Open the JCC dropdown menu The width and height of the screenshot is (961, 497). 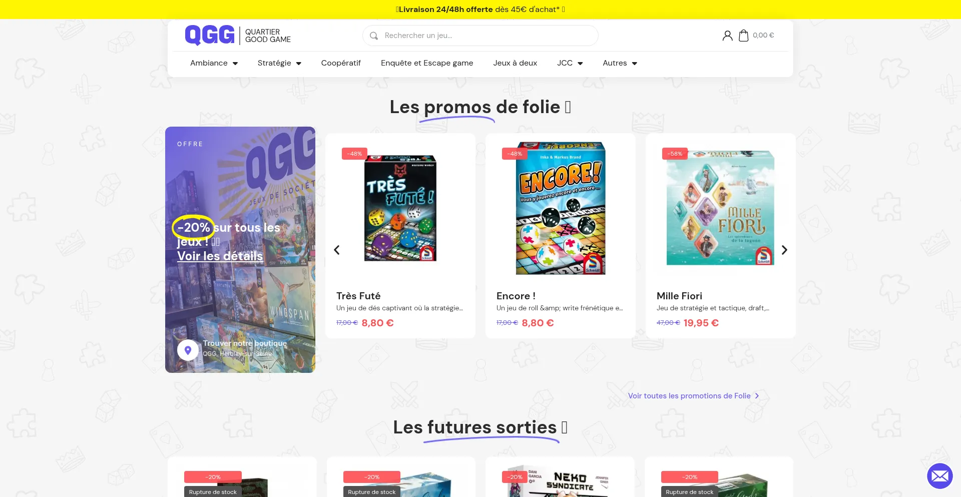click(x=570, y=63)
